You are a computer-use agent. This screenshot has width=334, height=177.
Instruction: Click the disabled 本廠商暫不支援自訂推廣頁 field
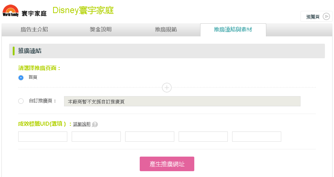pyautogui.click(x=182, y=101)
